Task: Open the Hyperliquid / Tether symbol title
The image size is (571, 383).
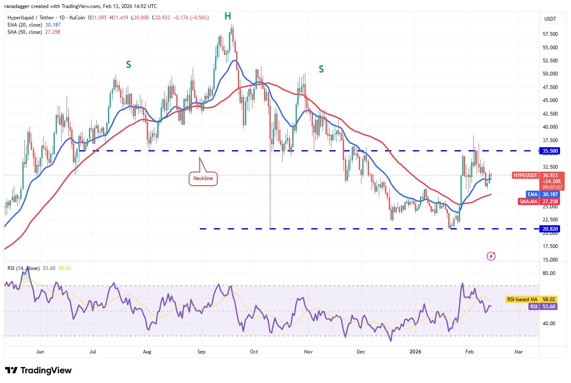Action: 31,18
